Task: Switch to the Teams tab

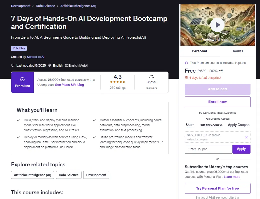Action: tap(237, 51)
